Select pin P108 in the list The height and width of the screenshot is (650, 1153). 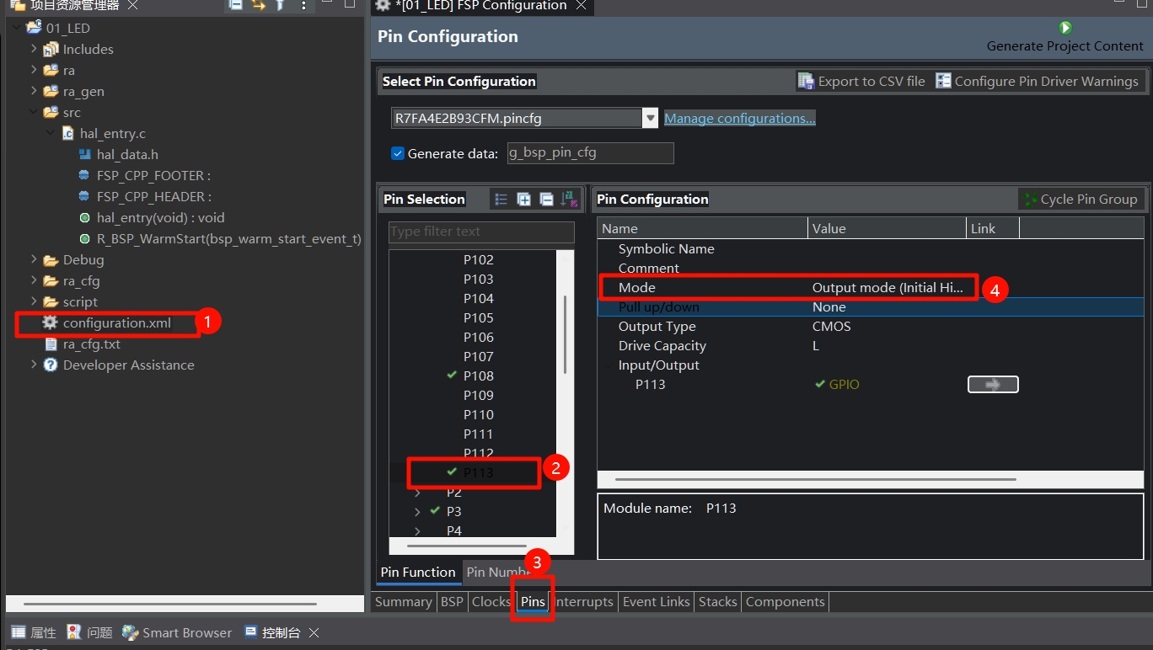(x=478, y=376)
